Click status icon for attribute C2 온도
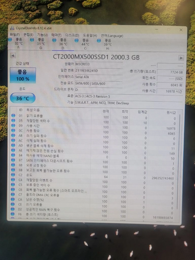The width and height of the screenshot is (195, 260). [13, 175]
